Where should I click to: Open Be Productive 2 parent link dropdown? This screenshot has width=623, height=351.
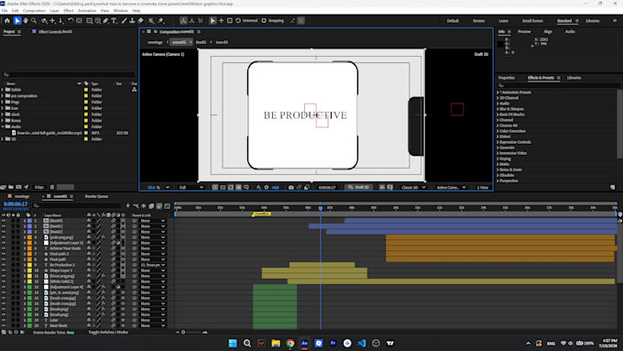click(153, 265)
